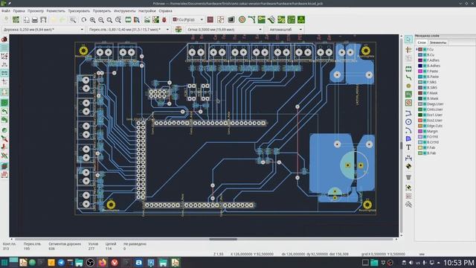This screenshot has width=476, height=268.
Task: Activate the highlight net tool
Action: [408, 50]
